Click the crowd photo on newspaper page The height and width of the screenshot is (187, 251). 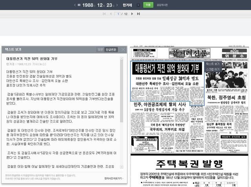click(226, 75)
